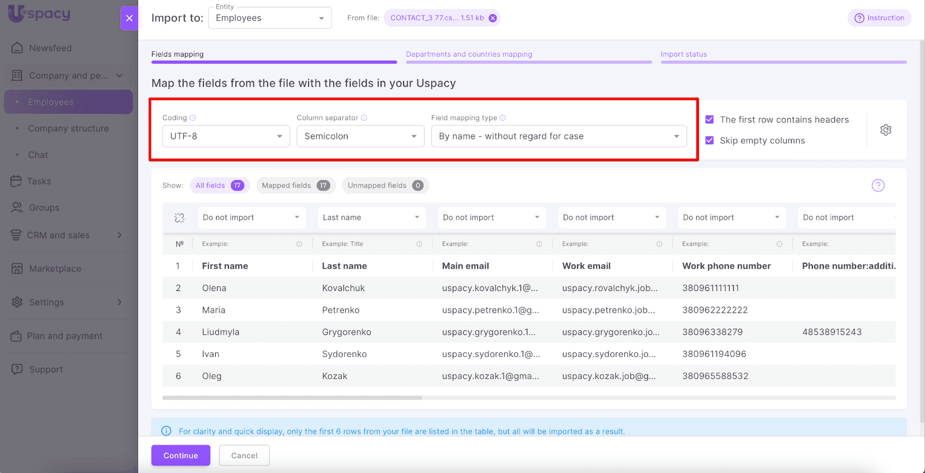Click info icon next to Column separator
The height and width of the screenshot is (473, 925).
pos(364,118)
